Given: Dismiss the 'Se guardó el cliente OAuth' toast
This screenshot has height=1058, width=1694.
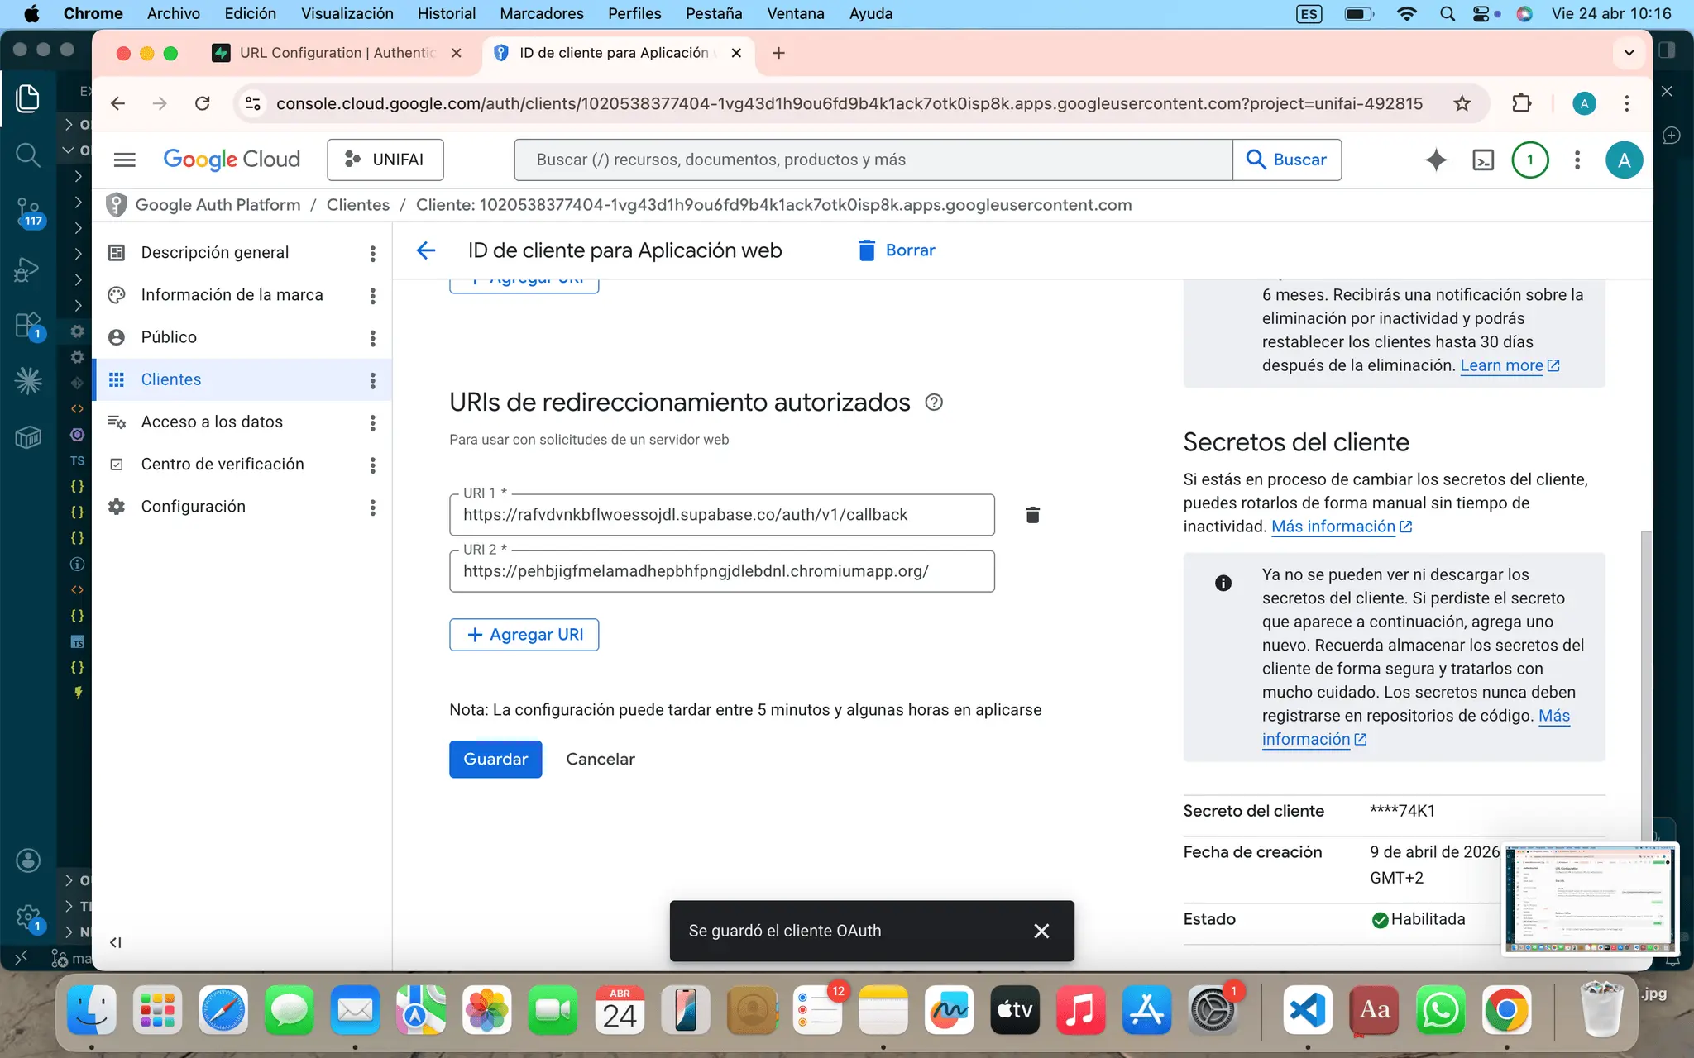Looking at the screenshot, I should pyautogui.click(x=1041, y=931).
